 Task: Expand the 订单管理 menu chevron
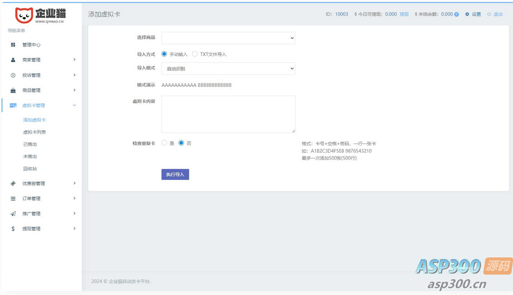[74, 198]
